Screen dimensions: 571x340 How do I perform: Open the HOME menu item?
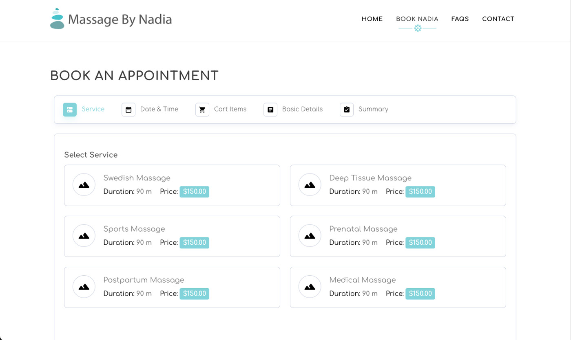(x=372, y=19)
